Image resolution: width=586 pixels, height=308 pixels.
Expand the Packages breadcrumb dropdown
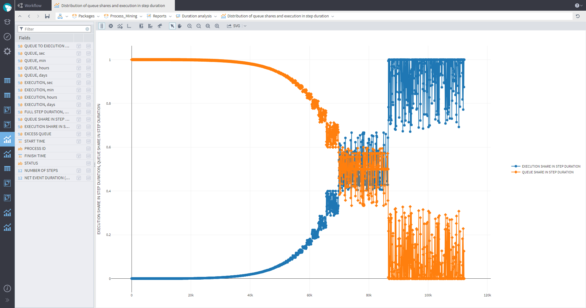(x=98, y=16)
